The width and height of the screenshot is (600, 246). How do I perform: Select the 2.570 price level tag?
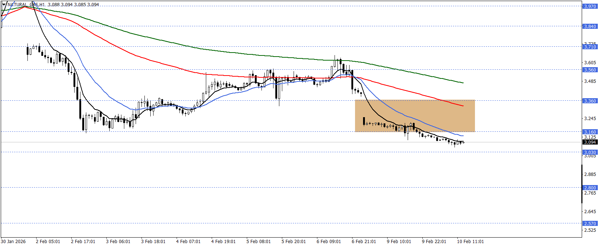point(589,223)
